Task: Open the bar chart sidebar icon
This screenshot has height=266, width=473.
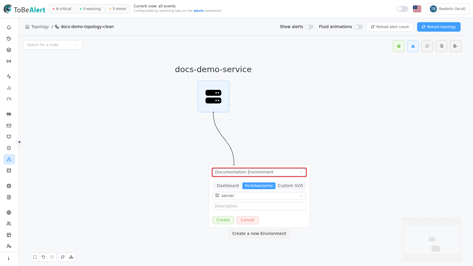Action: click(9, 88)
